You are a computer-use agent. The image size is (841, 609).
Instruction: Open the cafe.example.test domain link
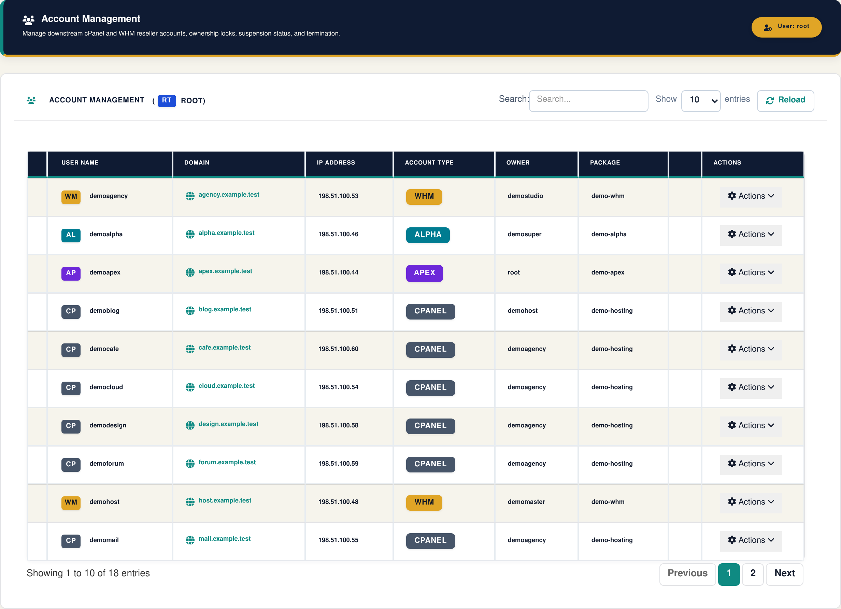click(x=224, y=348)
